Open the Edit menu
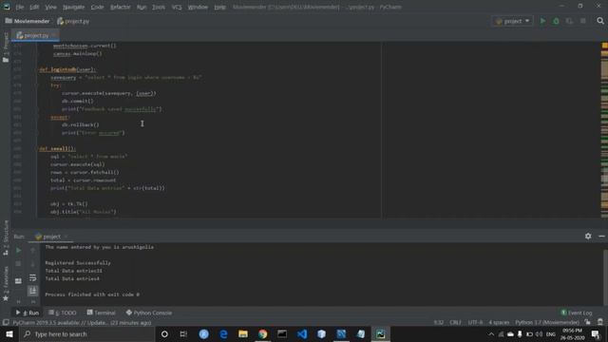This screenshot has height=342, width=608. pyautogui.click(x=34, y=7)
